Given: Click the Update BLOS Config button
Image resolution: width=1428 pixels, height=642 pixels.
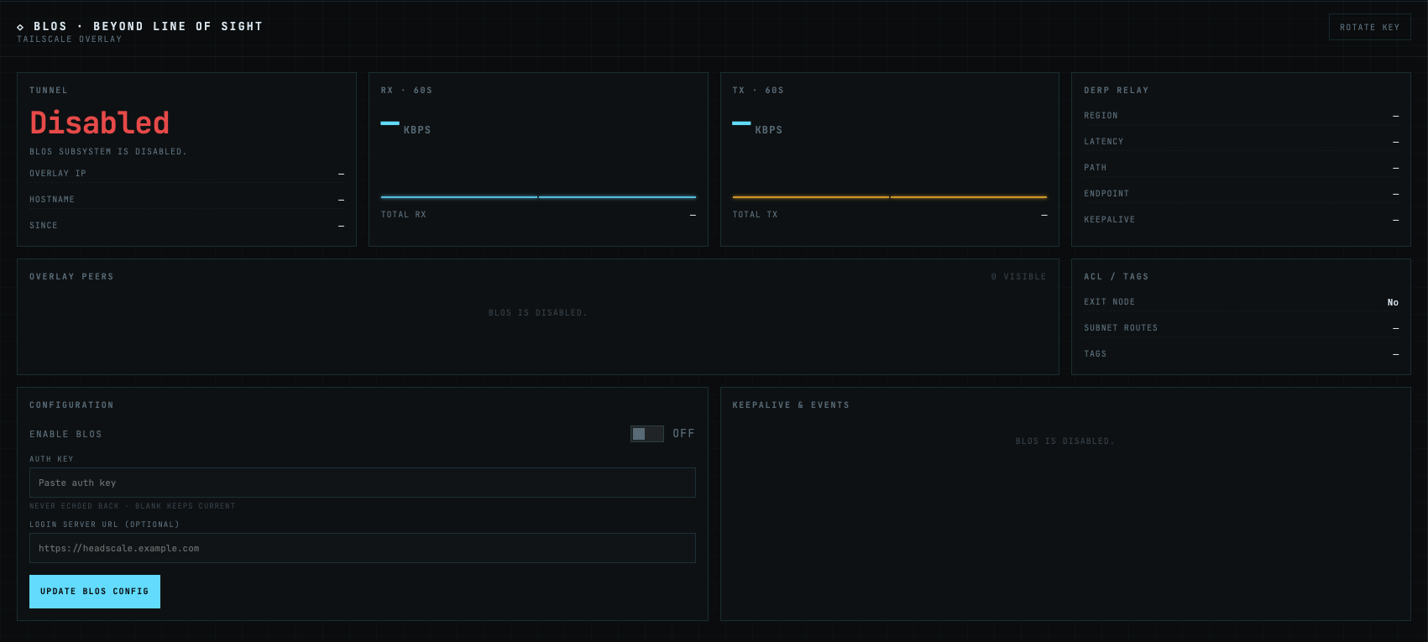Looking at the screenshot, I should pos(95,592).
